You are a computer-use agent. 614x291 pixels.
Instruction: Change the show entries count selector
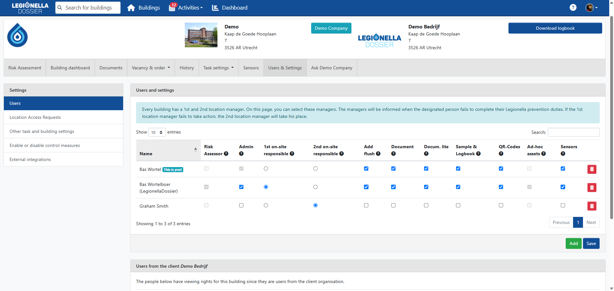pyautogui.click(x=157, y=132)
